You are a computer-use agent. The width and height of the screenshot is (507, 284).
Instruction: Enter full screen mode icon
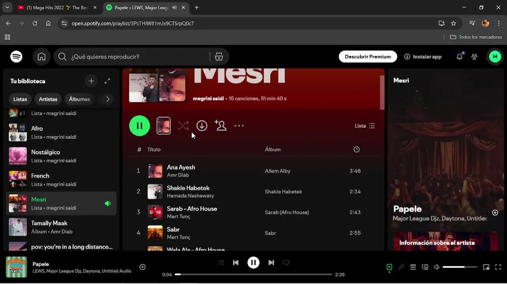pyautogui.click(x=498, y=267)
